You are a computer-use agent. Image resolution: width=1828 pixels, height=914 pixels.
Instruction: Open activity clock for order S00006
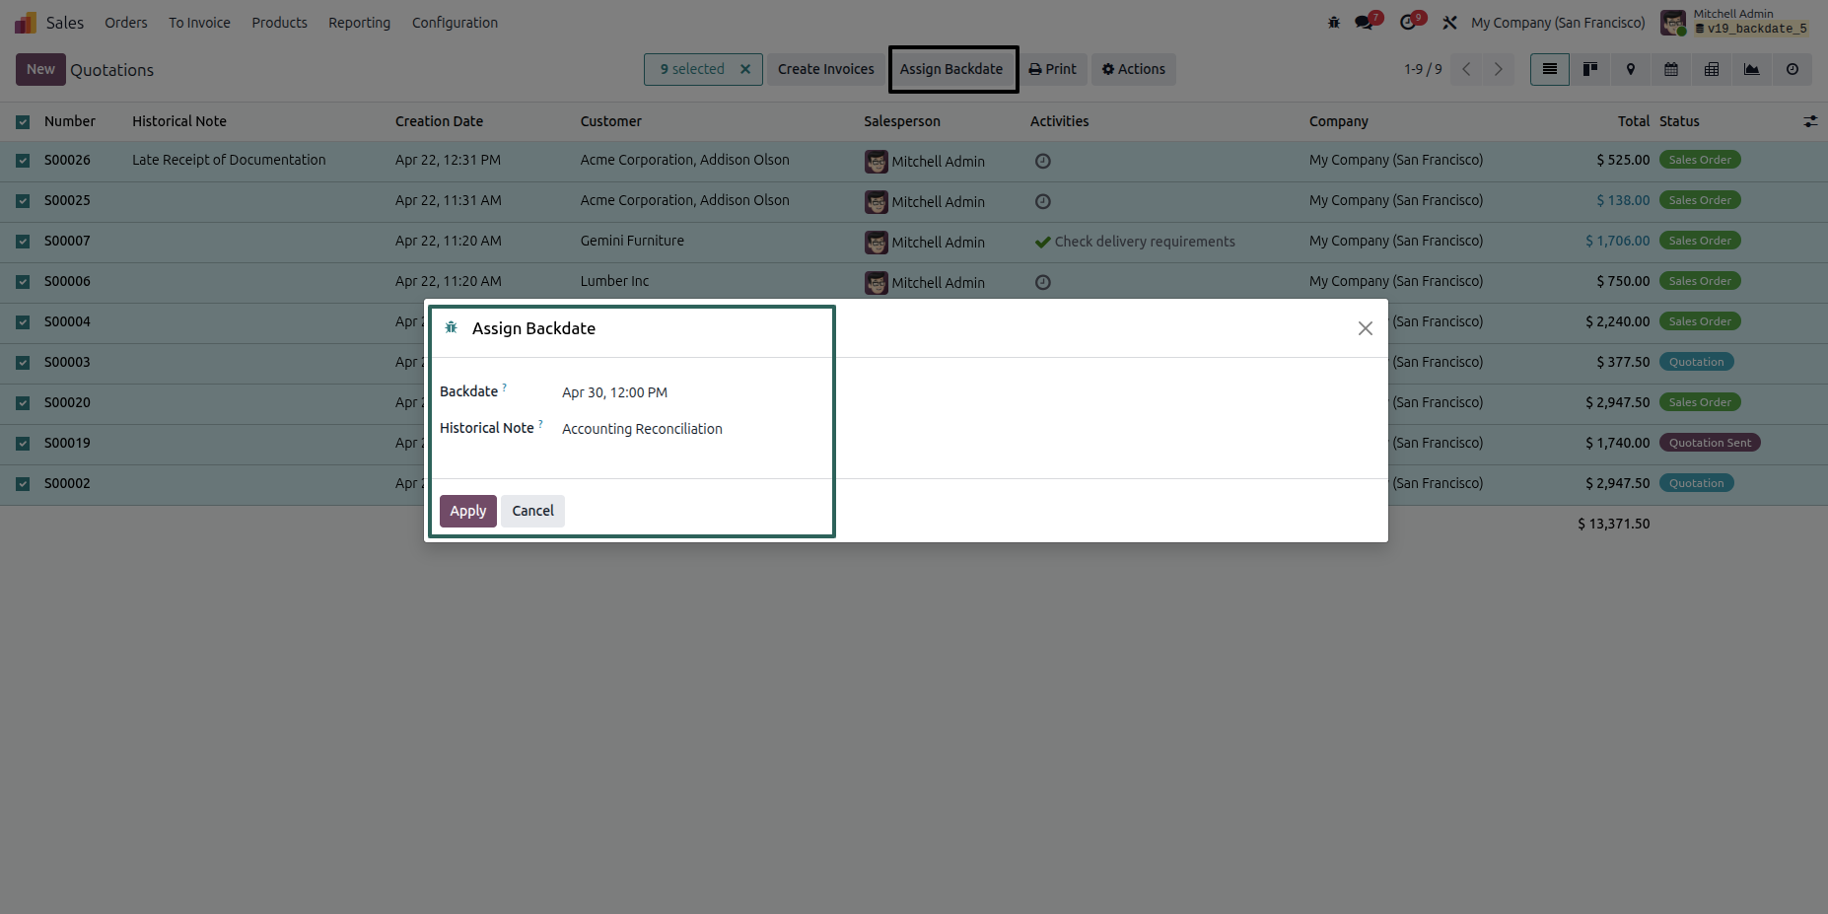coord(1043,282)
